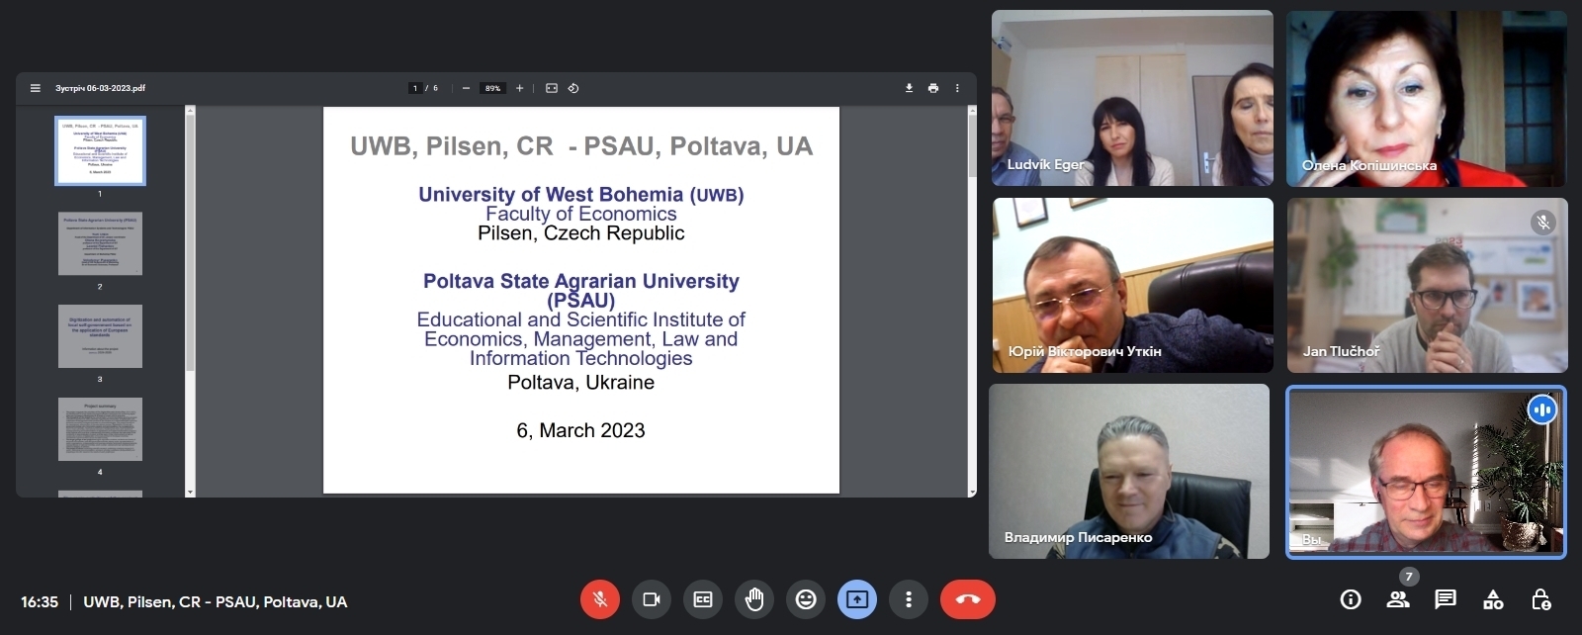Zoom in on the PDF document

tap(519, 88)
